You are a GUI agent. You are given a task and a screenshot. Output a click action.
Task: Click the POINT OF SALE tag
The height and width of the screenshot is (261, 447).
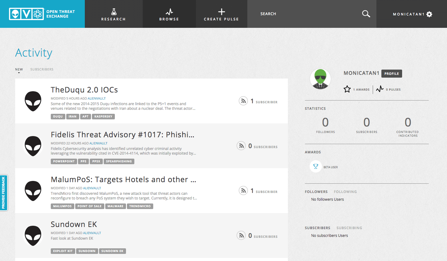(x=89, y=206)
